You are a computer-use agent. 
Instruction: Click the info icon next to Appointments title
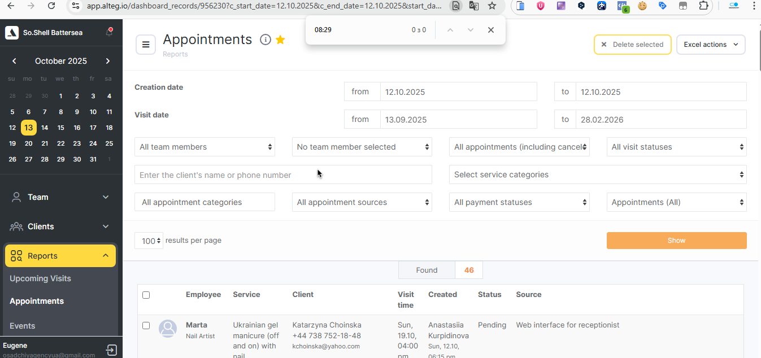(266, 40)
